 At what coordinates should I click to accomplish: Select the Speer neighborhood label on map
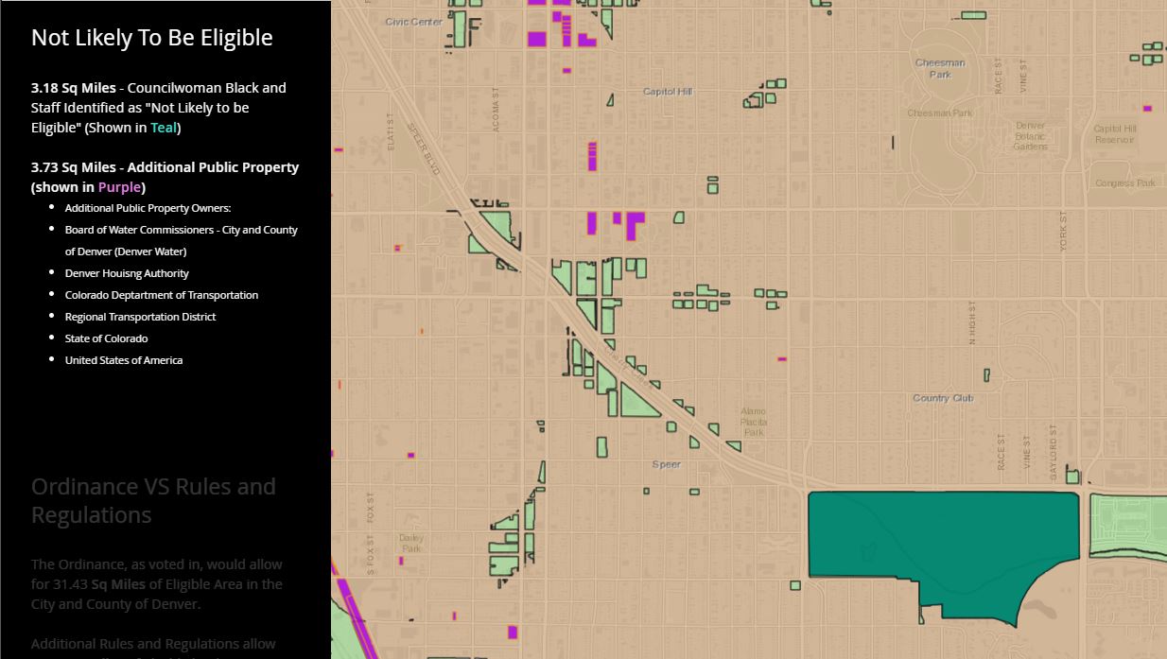pos(666,464)
